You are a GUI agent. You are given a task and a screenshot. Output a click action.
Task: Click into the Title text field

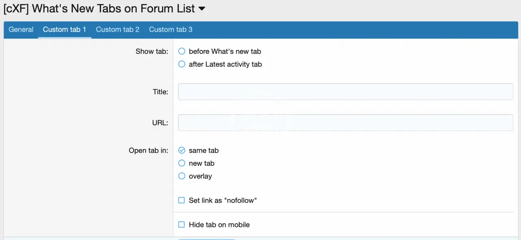[x=345, y=92]
